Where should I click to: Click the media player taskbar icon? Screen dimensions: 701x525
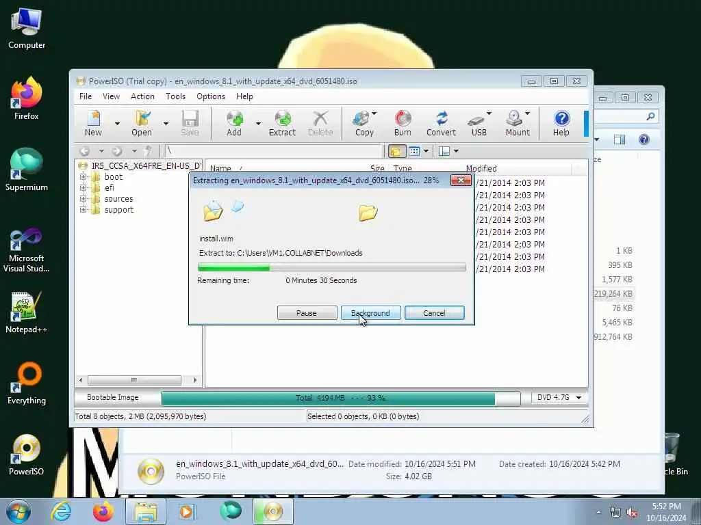coord(186,511)
